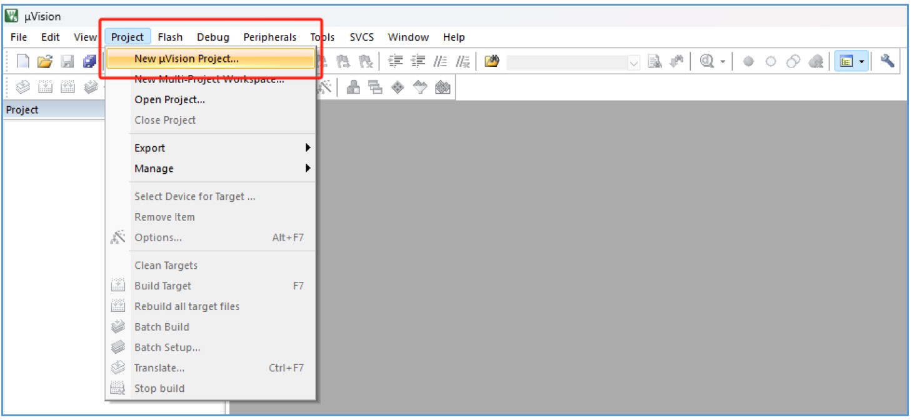Viewport: 912px width, 420px height.
Task: Expand the window layout dropdown arrow
Action: pos(862,61)
